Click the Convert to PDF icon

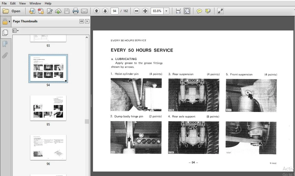tap(41, 11)
